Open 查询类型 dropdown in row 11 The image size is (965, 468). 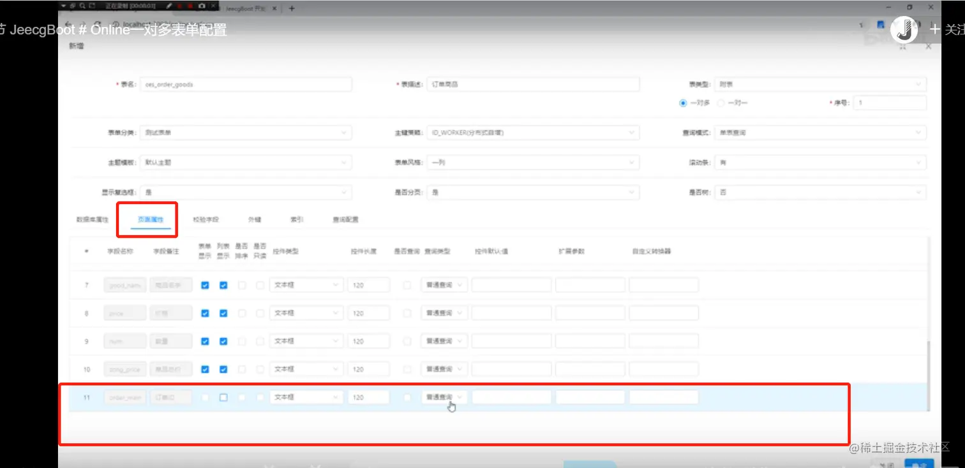point(445,397)
